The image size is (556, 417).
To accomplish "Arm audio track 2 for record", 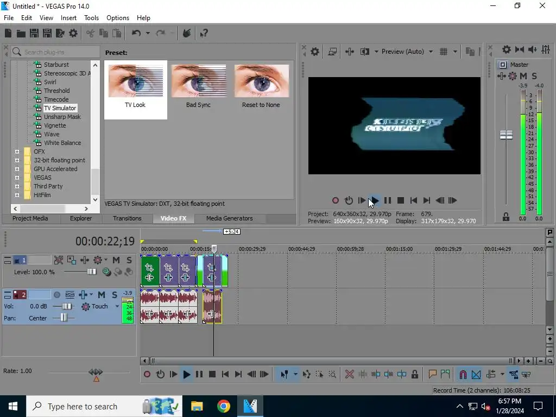I will 56,295.
